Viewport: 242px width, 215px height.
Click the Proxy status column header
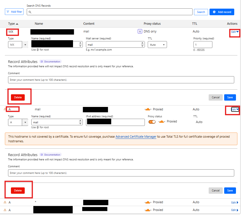coord(152,24)
